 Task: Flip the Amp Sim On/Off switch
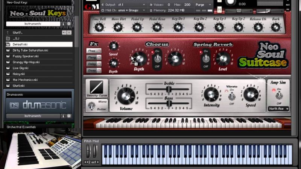279,96
